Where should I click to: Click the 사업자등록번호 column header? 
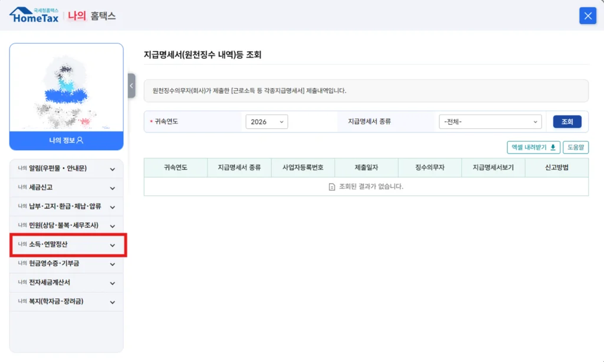coord(303,168)
